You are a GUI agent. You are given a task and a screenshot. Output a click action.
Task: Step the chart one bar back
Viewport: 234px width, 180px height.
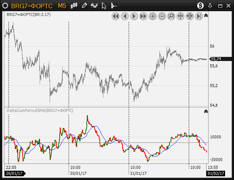(x=125, y=16)
